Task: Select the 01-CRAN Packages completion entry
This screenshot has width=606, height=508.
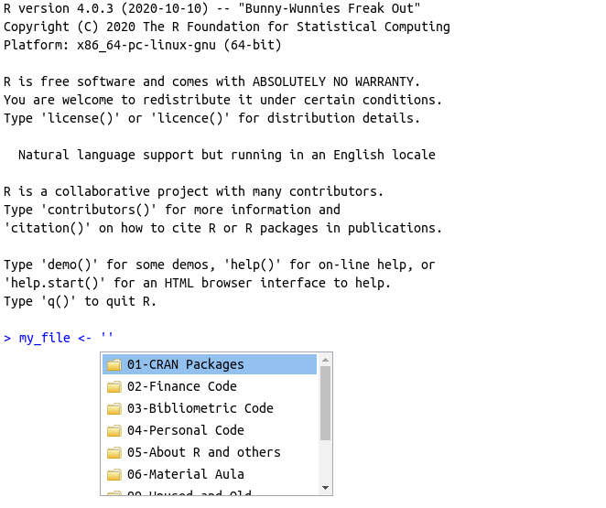Action: pos(185,365)
